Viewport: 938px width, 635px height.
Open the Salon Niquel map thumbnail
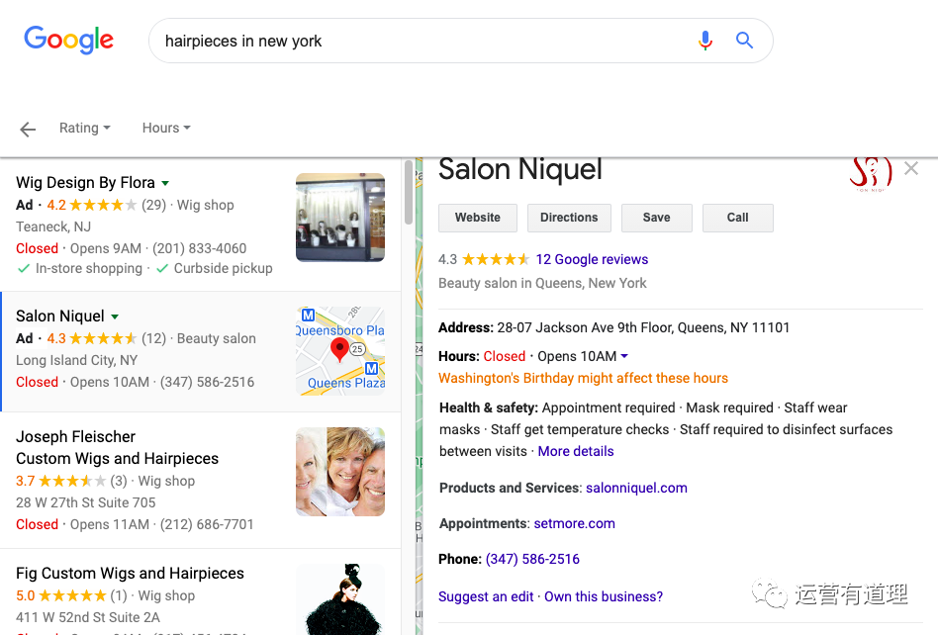coord(340,351)
